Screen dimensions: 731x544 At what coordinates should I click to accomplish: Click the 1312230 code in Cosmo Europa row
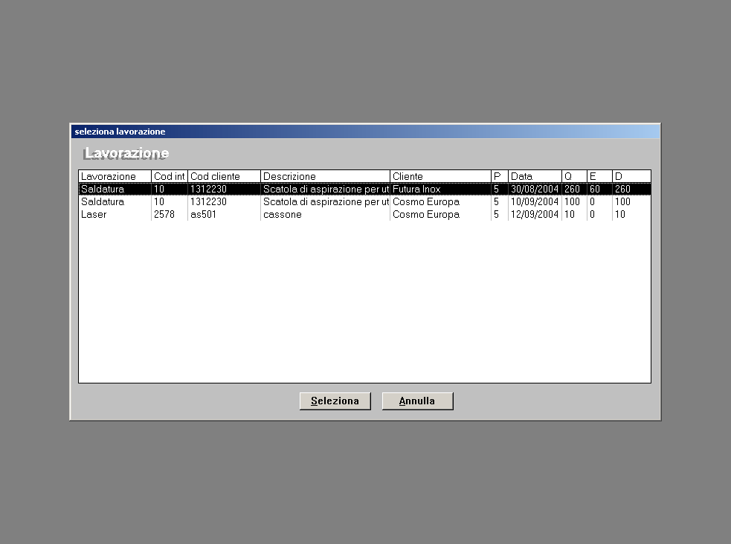(225, 201)
